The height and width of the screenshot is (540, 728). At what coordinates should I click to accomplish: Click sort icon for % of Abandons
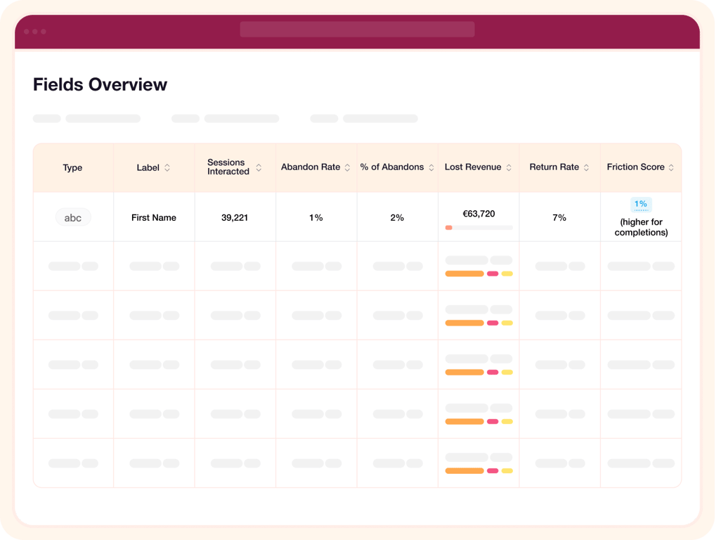431,168
